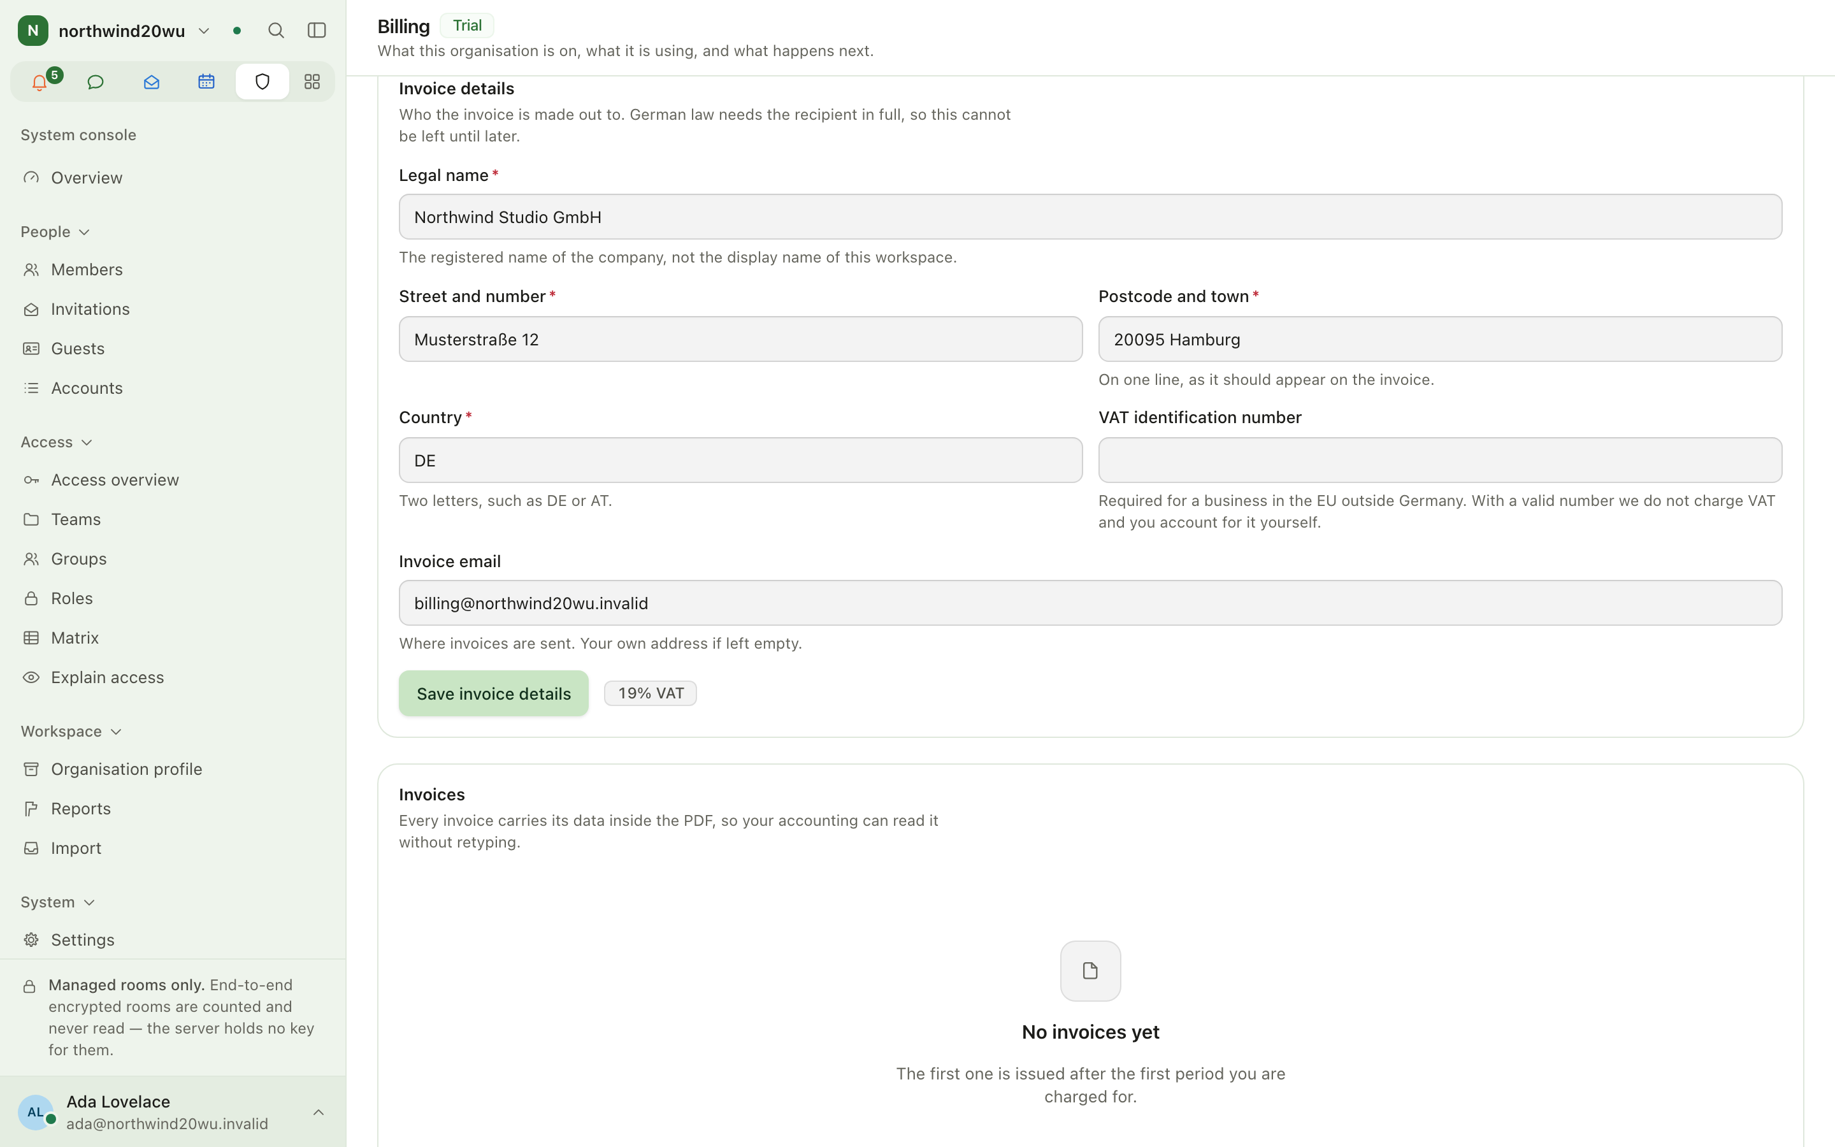Open the northwind20wu workspace dropdown chevron
Image resolution: width=1835 pixels, height=1147 pixels.
[x=203, y=31]
